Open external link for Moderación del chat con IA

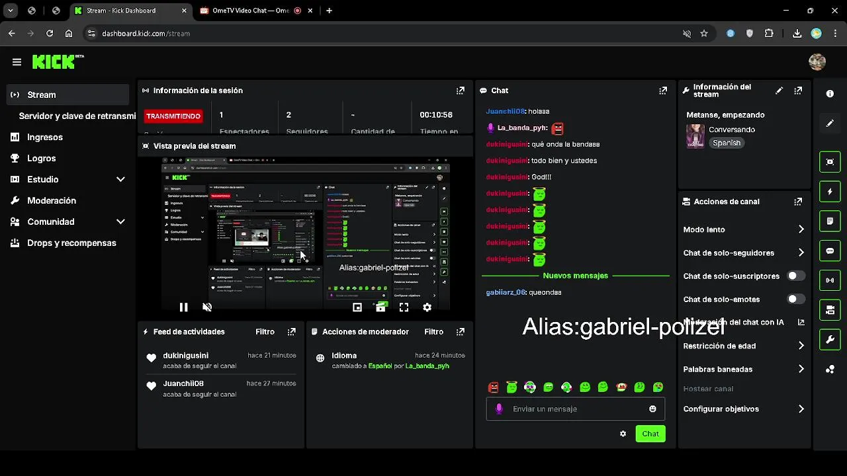(801, 323)
